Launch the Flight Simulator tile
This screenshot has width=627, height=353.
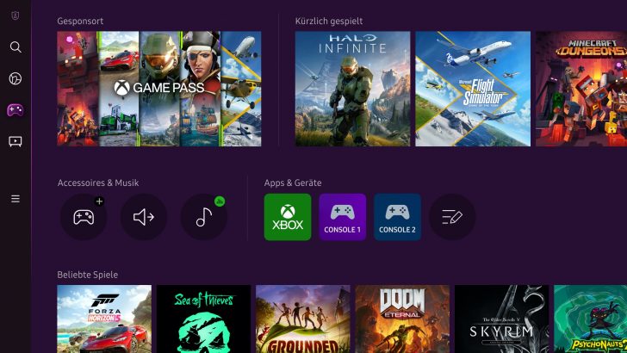pyautogui.click(x=473, y=89)
